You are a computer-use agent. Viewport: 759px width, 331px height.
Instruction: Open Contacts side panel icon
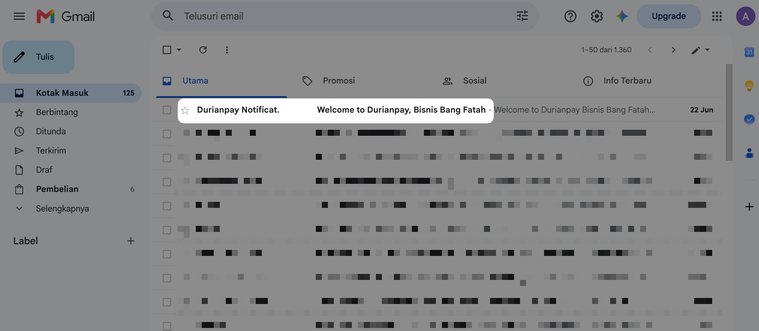tap(749, 153)
